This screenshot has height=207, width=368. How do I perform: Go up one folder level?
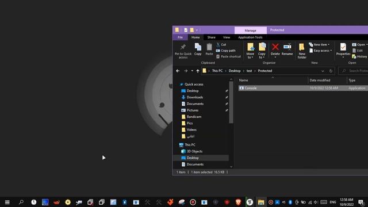(198, 71)
